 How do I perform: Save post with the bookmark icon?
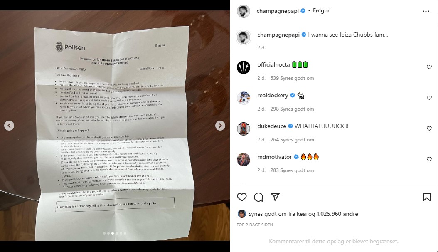pos(426,197)
